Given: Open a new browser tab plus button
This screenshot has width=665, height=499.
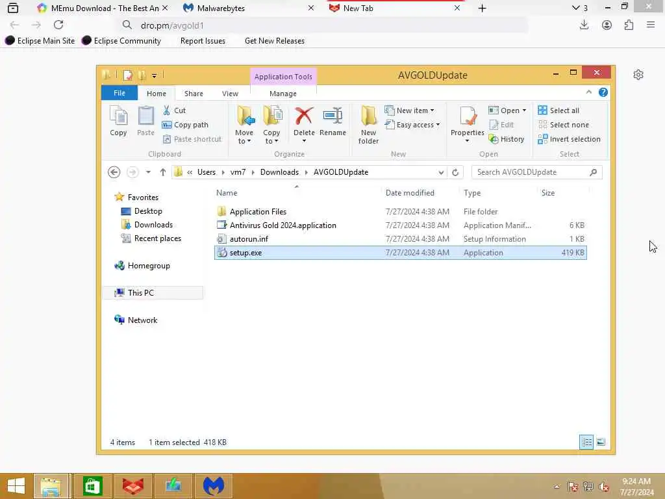Looking at the screenshot, I should pyautogui.click(x=483, y=8).
